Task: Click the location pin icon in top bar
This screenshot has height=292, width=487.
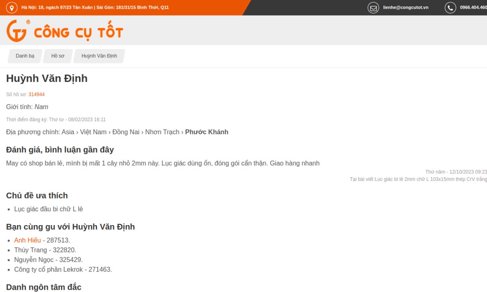Action: tap(12, 8)
